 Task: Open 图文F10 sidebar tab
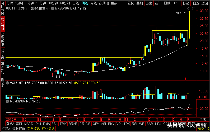point(3,84)
